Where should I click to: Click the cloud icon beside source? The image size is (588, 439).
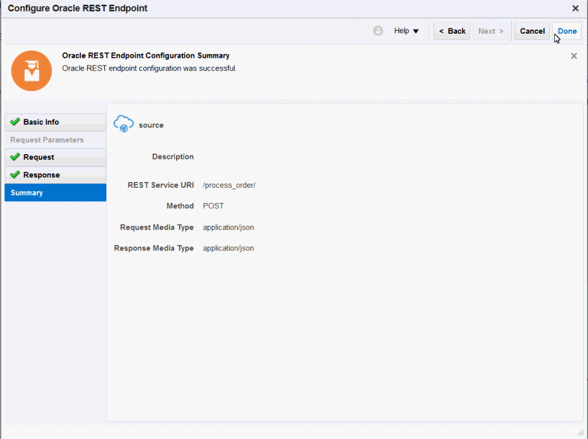124,124
